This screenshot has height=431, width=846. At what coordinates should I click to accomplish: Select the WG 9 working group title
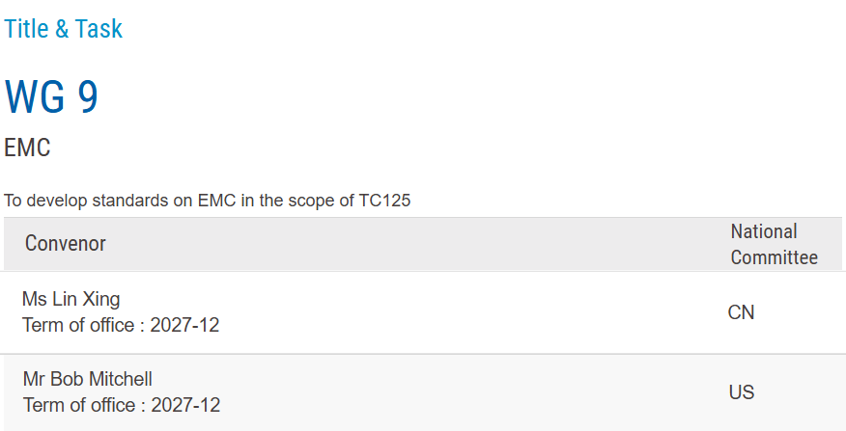[51, 97]
